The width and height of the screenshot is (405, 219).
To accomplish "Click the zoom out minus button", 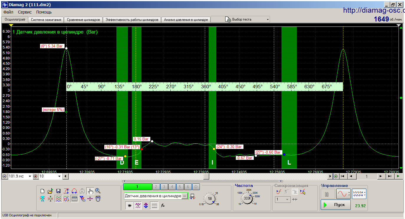I will (x=4, y=176).
